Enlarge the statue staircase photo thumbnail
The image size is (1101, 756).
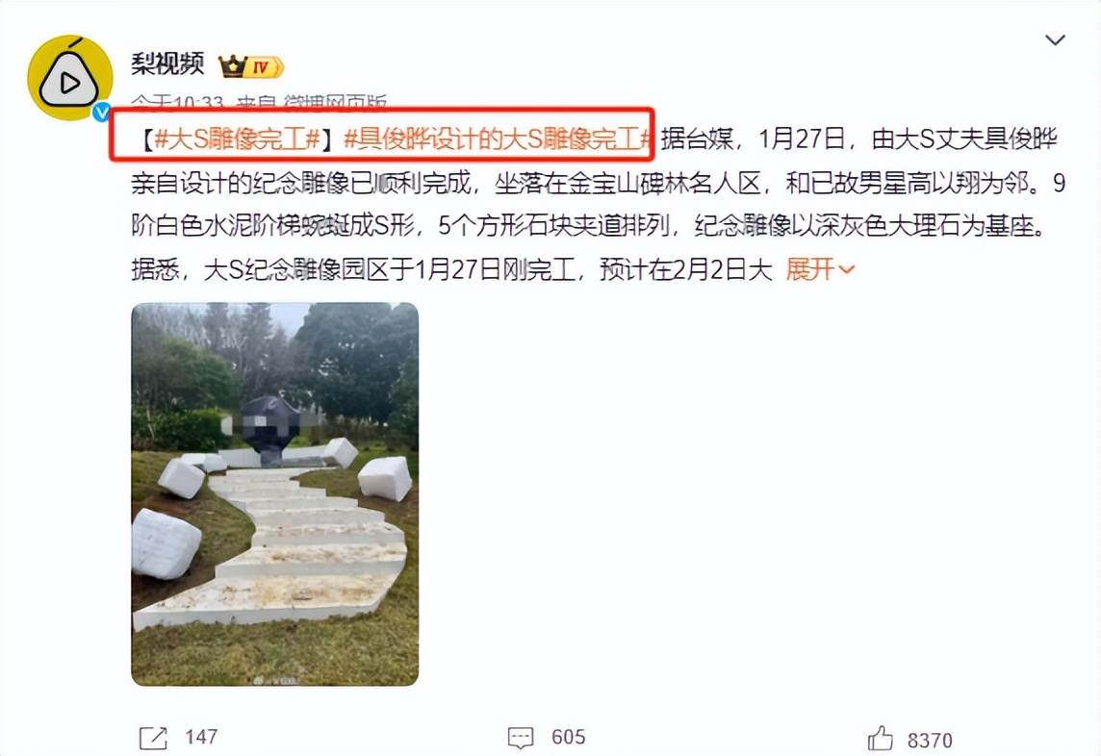[274, 494]
